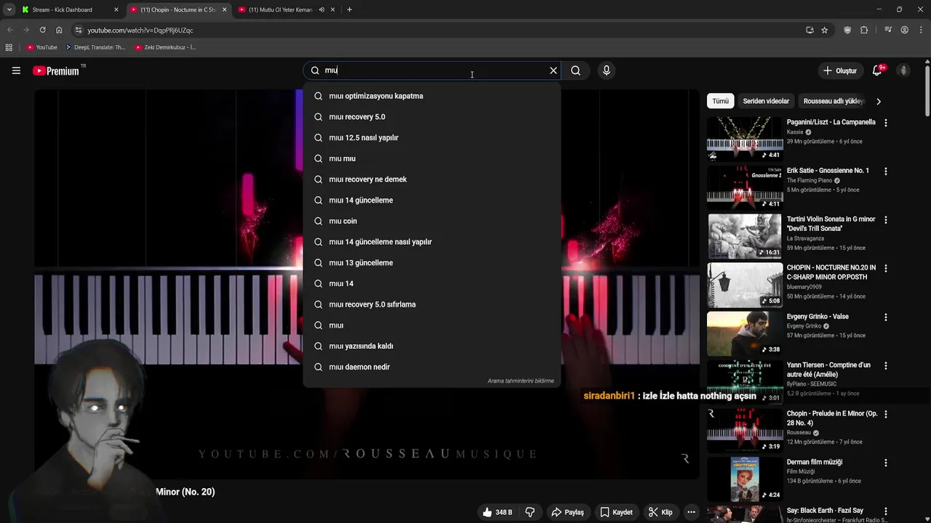Screen dimensions: 931x523
Task: Select suggestion 'mıu coin'
Action: coord(432,221)
